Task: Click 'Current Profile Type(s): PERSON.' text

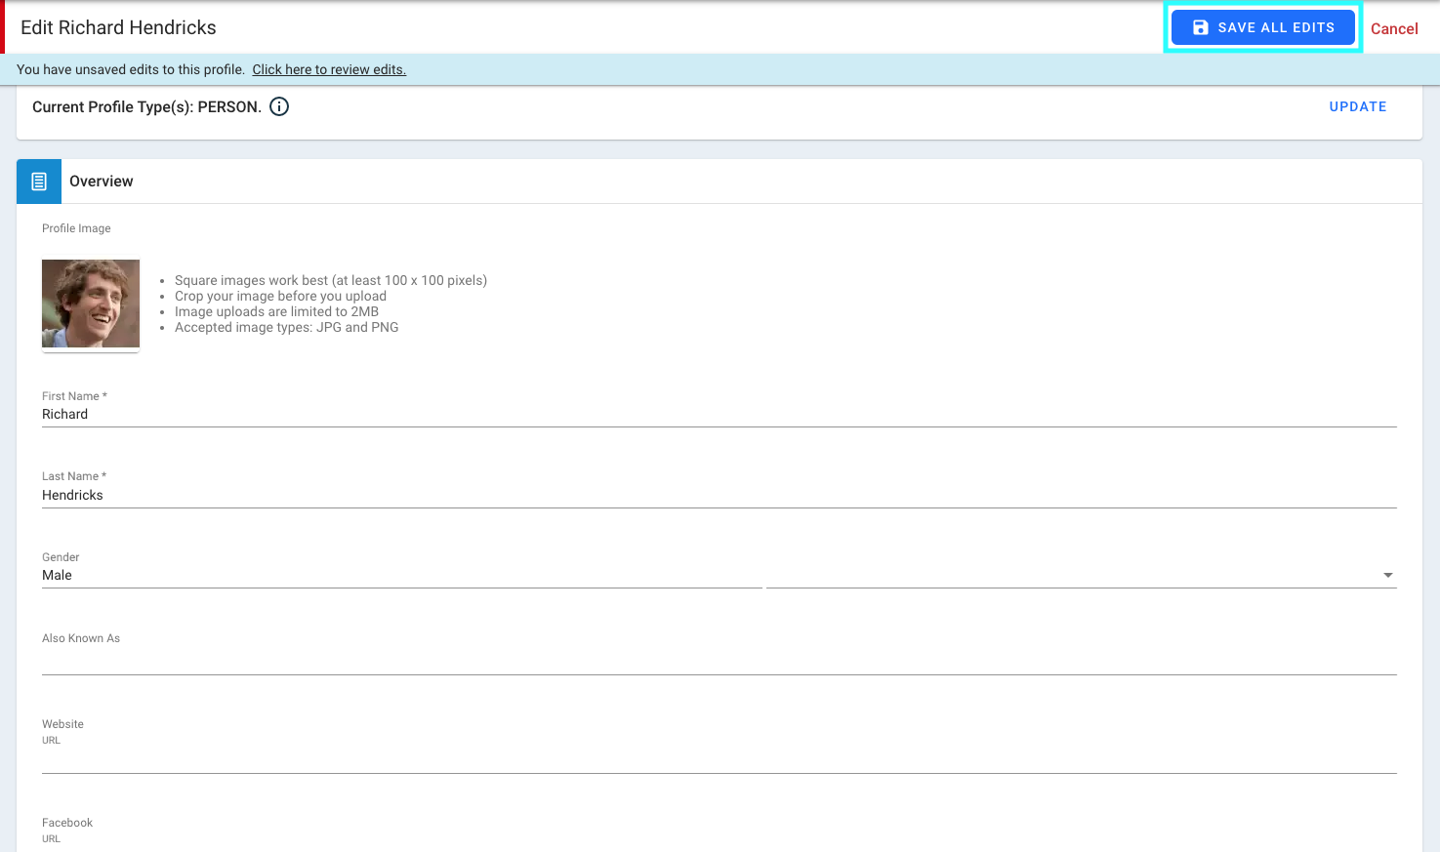Action: (146, 106)
